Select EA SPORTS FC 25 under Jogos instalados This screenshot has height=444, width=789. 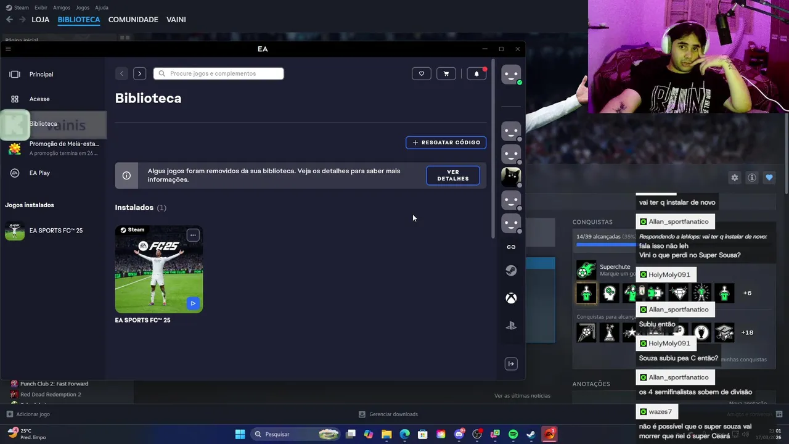point(53,231)
